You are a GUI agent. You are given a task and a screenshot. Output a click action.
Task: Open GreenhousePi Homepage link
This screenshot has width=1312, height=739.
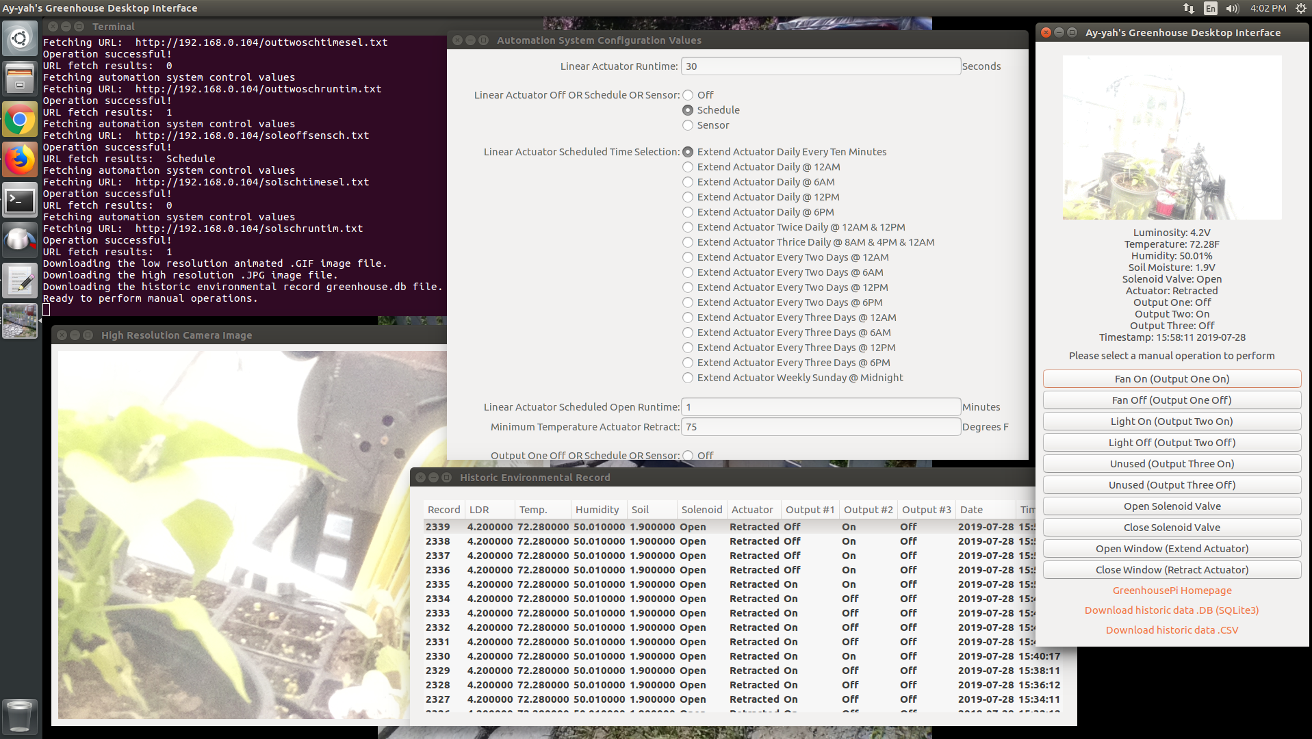[x=1172, y=591]
